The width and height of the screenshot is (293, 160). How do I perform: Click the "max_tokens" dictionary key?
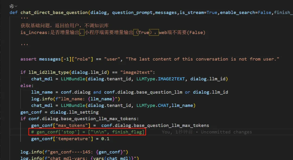click(x=72, y=126)
